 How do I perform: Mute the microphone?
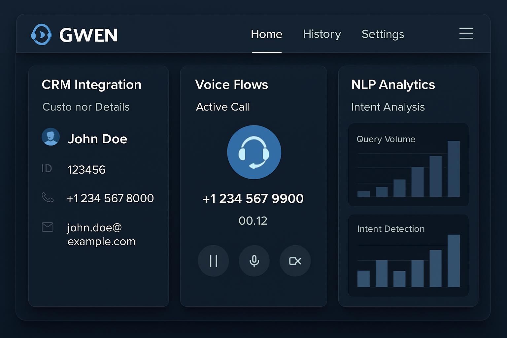point(254,261)
